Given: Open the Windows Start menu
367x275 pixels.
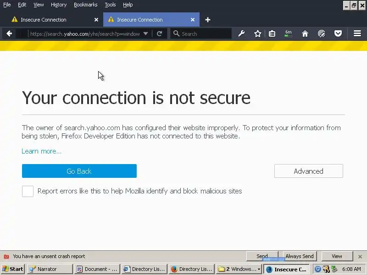Looking at the screenshot, I should pos(13,269).
